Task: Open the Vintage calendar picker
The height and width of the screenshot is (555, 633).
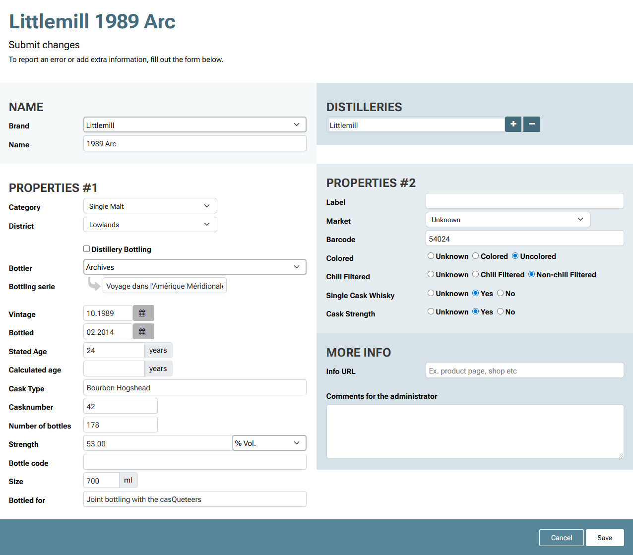Action: tap(143, 313)
